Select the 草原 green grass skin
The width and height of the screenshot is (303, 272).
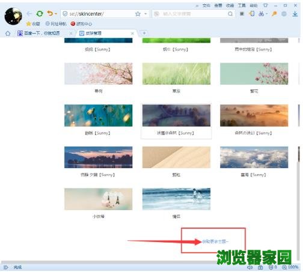176,74
